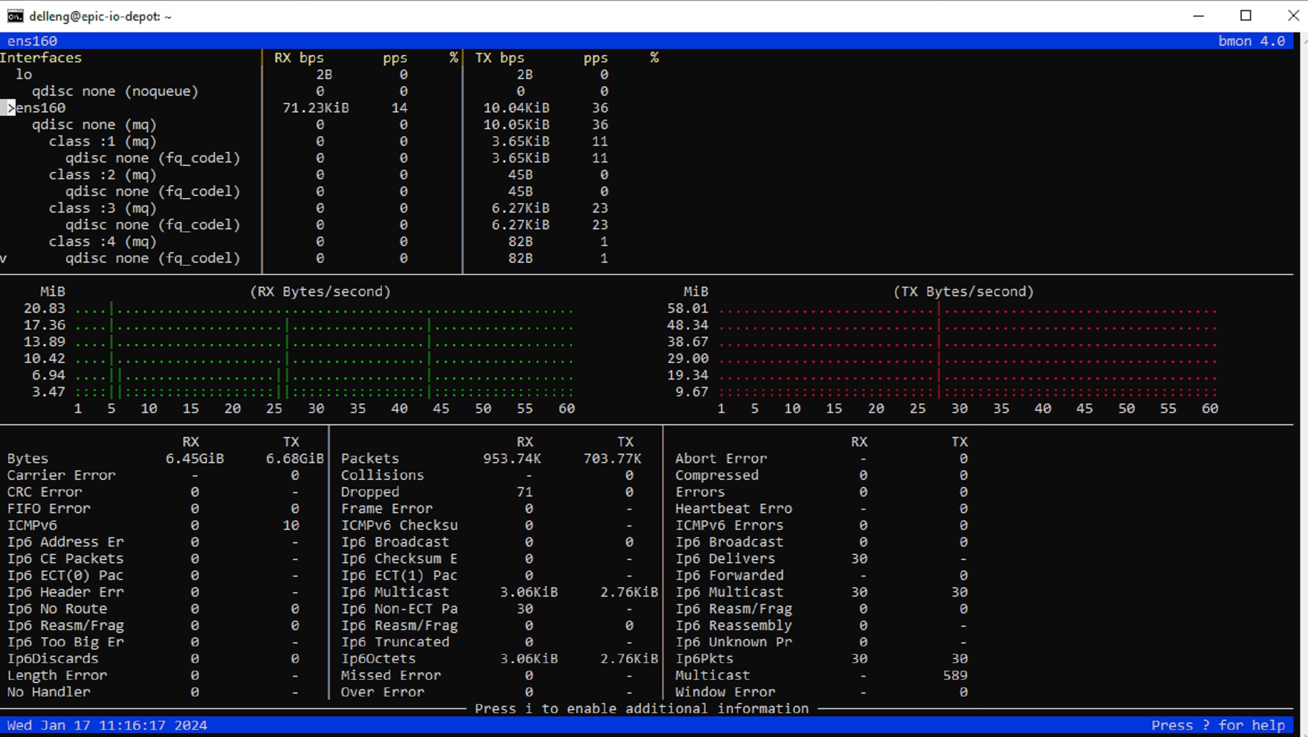Open Press ? for help menu
The height and width of the screenshot is (737, 1308).
pos(1214,724)
